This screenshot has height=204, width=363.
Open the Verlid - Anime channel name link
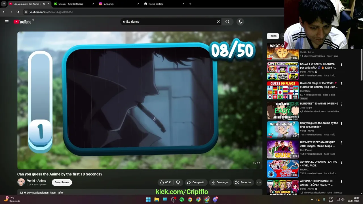[x=37, y=181]
